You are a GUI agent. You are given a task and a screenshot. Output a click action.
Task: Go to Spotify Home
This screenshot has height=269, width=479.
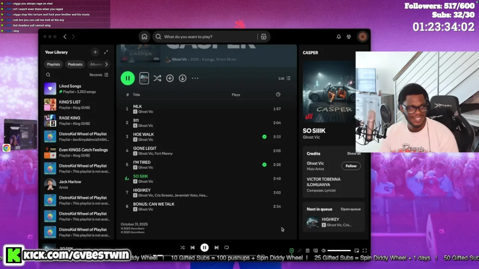144,37
